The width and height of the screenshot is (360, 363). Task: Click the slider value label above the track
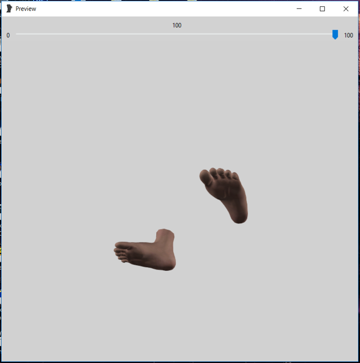(177, 25)
